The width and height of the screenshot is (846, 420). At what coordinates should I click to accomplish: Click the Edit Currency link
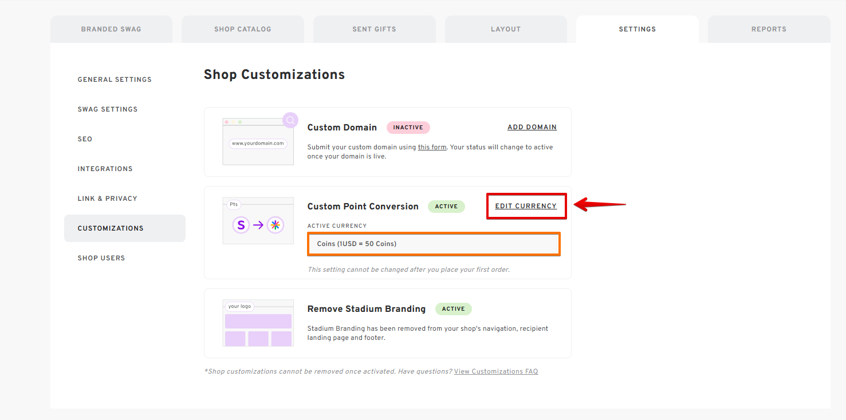pos(526,206)
